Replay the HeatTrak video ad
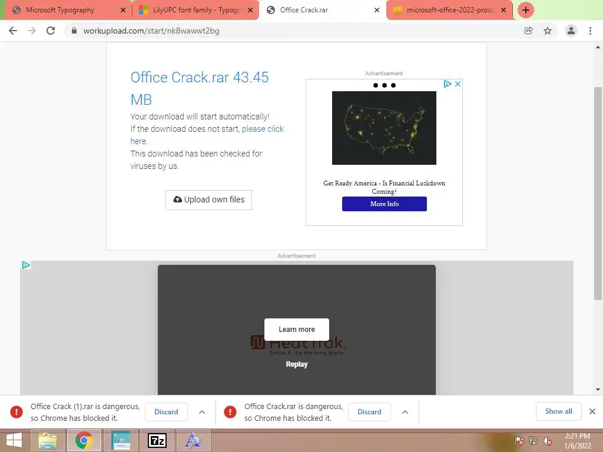 tap(297, 364)
